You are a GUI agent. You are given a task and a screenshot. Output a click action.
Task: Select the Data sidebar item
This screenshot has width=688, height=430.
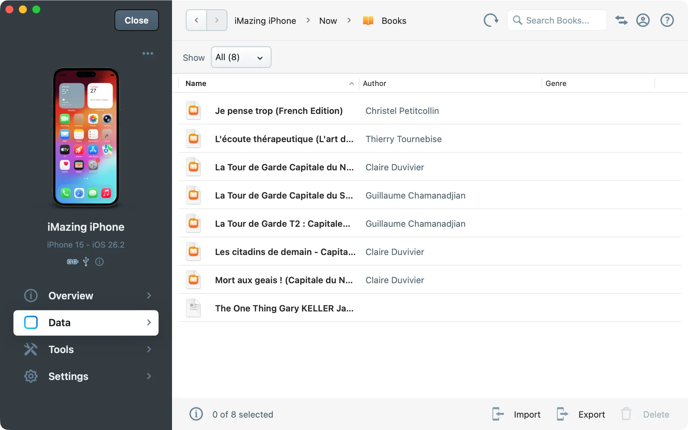86,323
